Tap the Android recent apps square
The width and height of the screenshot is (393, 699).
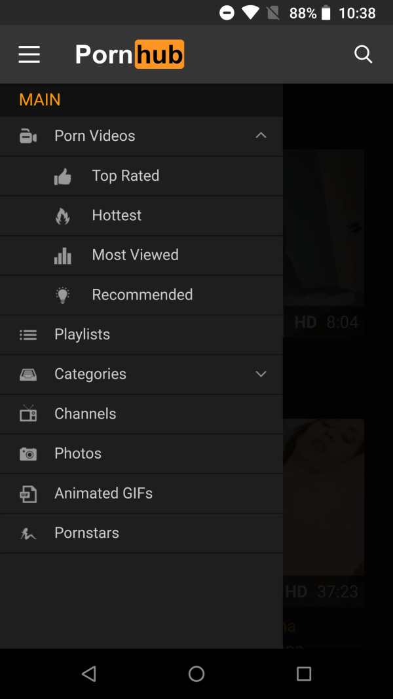[x=304, y=673]
